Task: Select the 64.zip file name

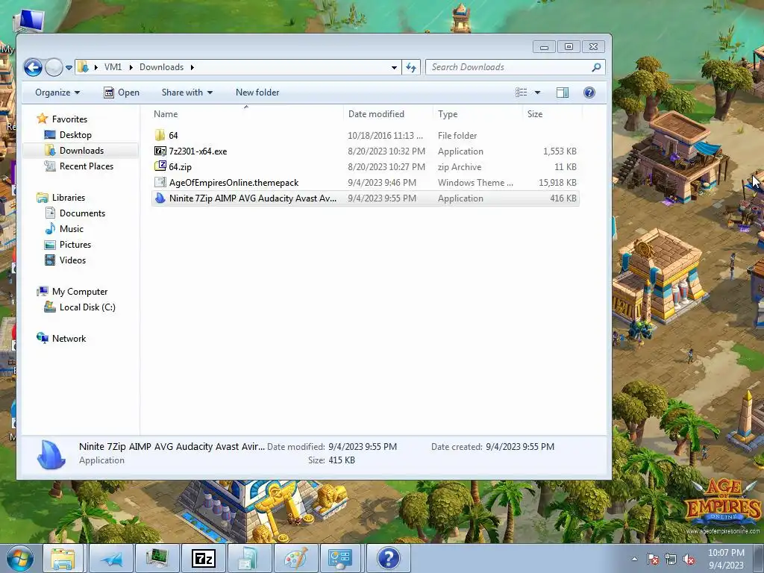Action: pos(181,166)
